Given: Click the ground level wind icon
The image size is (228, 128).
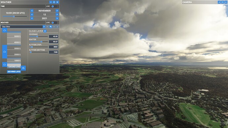Looking at the screenshot, I should pyautogui.click(x=23, y=68).
